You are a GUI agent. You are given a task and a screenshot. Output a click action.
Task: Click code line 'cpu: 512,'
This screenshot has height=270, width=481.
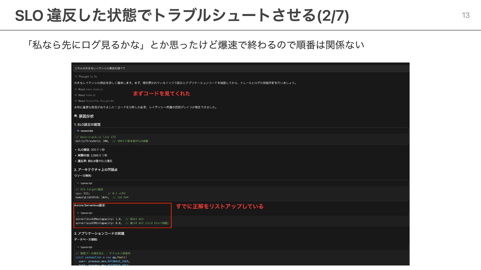(x=83, y=193)
